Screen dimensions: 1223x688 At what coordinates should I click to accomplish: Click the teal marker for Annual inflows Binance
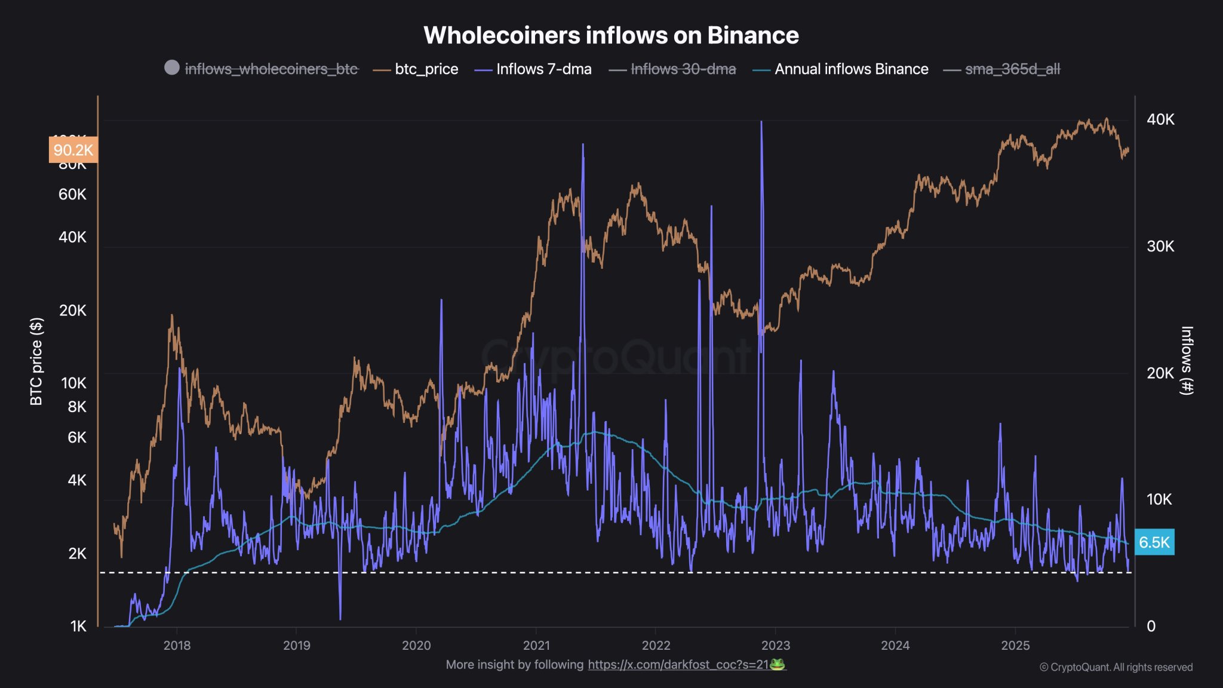click(x=762, y=69)
